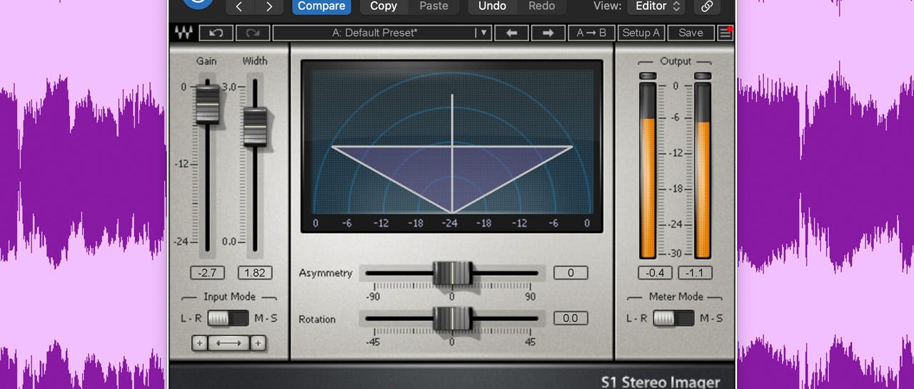The height and width of the screenshot is (389, 914).
Task: Click the Setup A button
Action: [641, 33]
